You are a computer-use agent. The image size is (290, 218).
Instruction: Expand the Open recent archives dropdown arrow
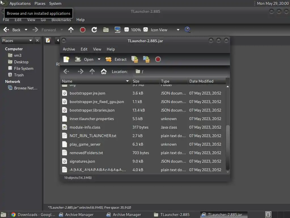(99, 59)
